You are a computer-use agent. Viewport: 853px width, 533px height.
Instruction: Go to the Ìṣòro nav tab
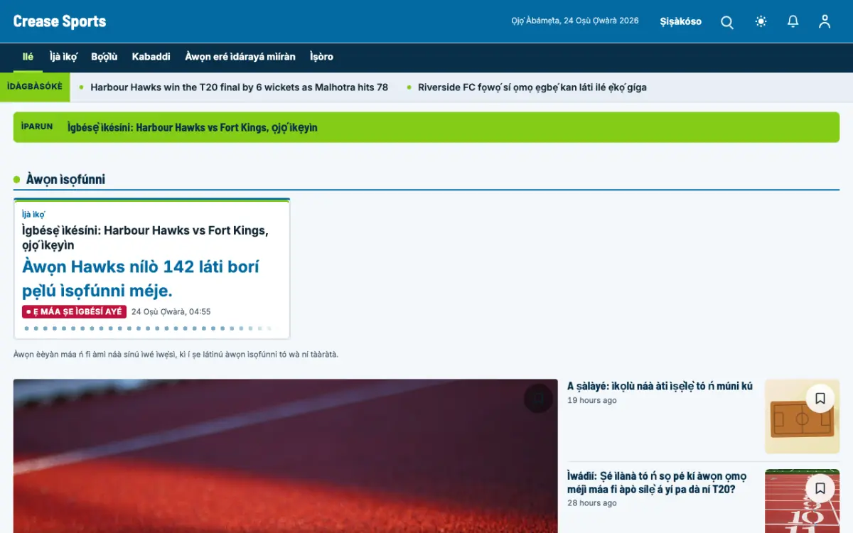(x=321, y=57)
